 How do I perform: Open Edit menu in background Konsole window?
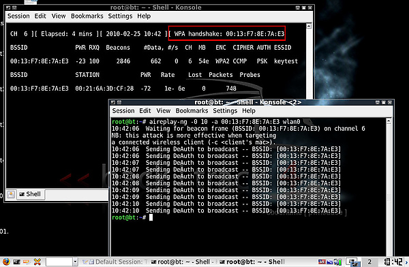point(40,16)
